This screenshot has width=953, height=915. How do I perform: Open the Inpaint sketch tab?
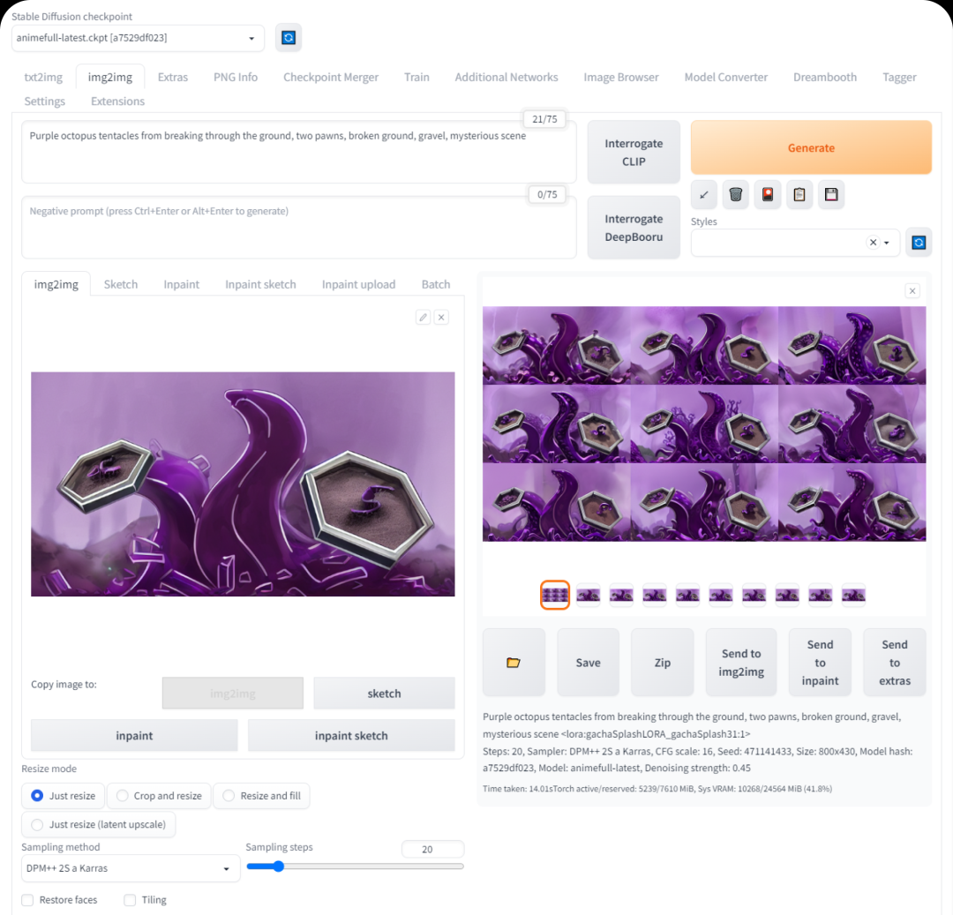coord(260,284)
